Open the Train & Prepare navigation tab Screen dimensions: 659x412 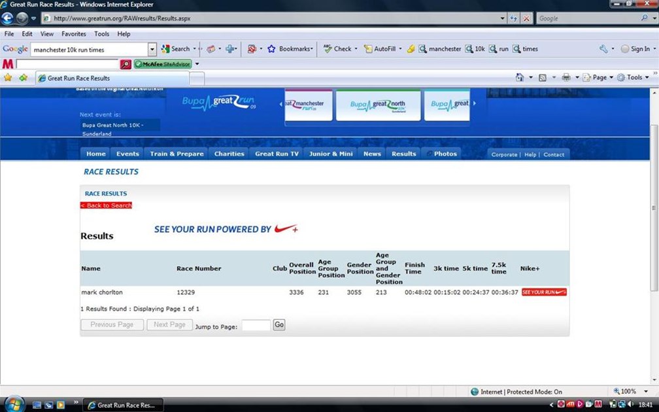pyautogui.click(x=177, y=154)
